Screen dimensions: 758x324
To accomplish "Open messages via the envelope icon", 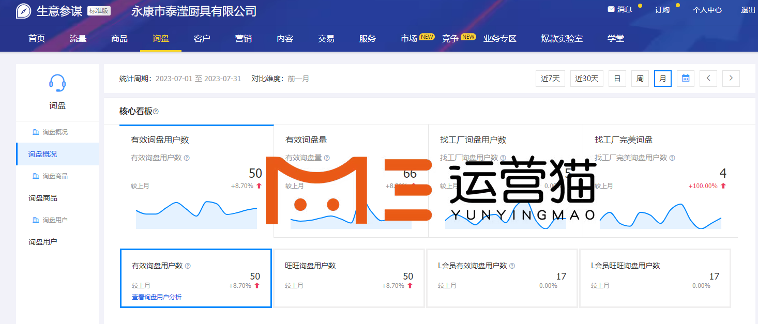I will pyautogui.click(x=611, y=9).
